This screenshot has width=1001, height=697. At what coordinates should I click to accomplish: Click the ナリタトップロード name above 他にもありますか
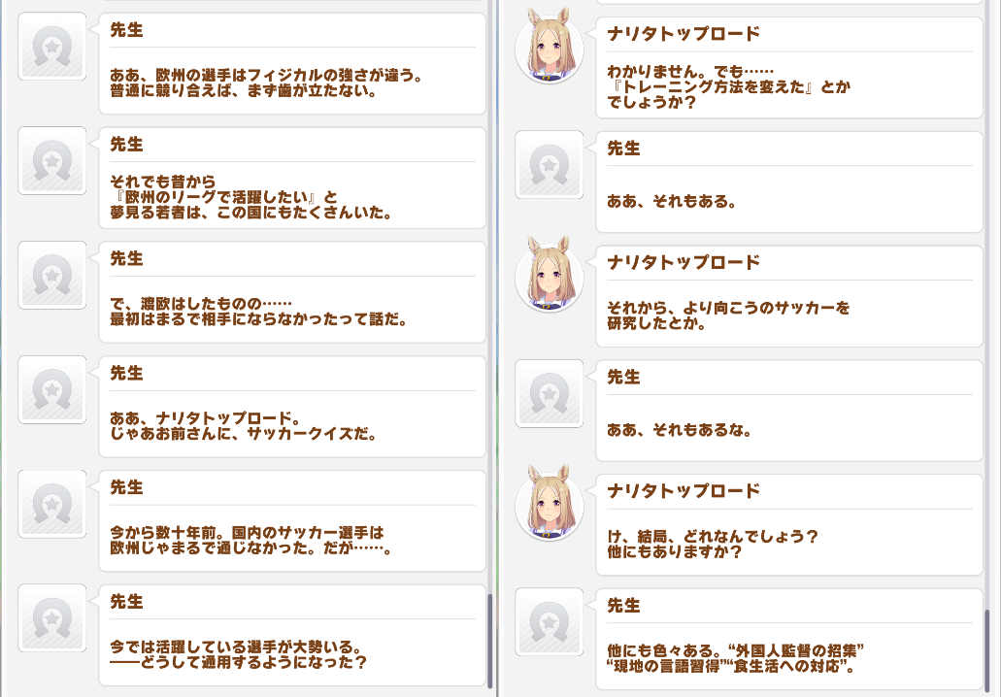pyautogui.click(x=684, y=491)
